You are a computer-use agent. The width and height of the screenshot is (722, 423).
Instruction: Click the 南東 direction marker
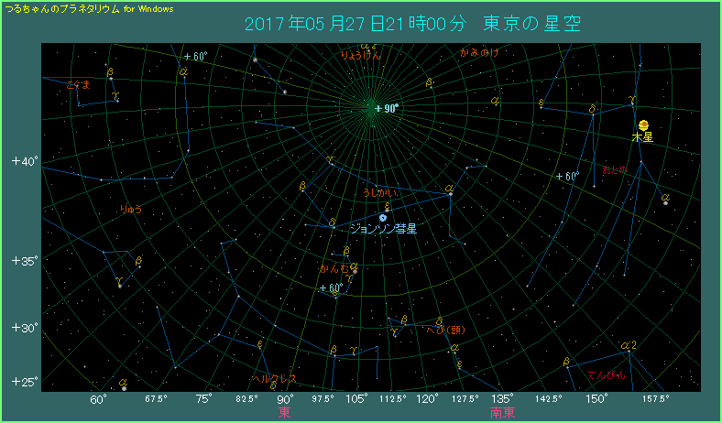502,413
